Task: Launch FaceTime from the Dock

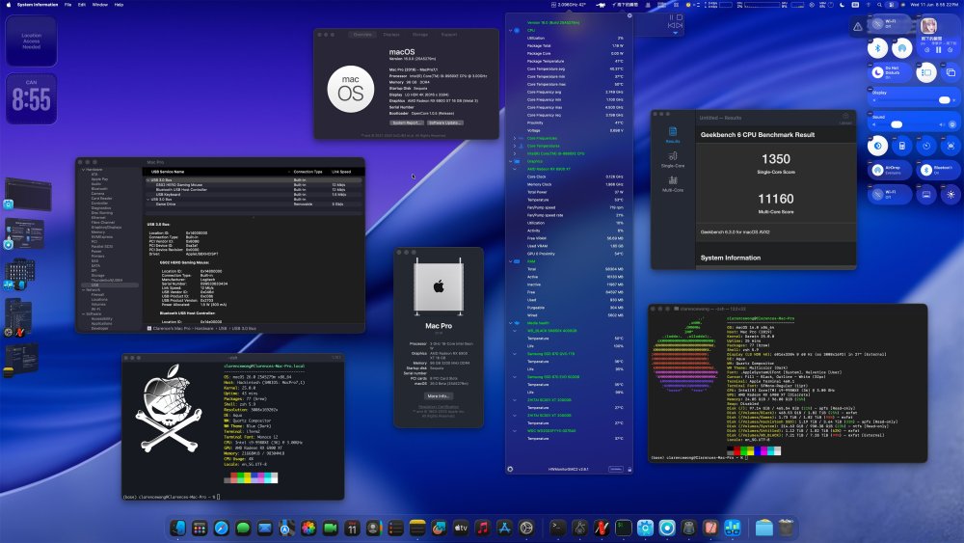Action: tap(330, 528)
